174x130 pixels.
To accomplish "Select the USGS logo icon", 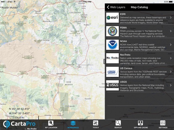I will coord(113,85).
